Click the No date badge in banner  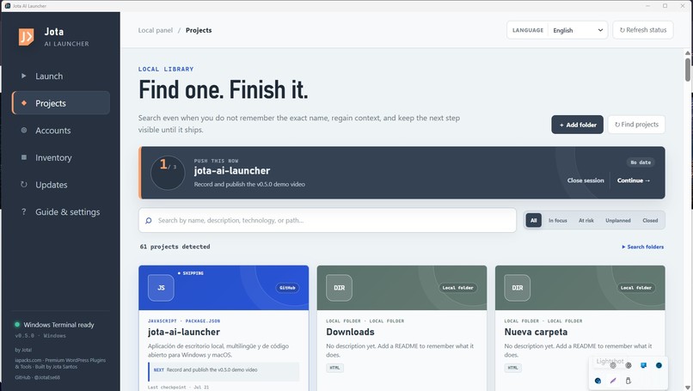pos(641,162)
